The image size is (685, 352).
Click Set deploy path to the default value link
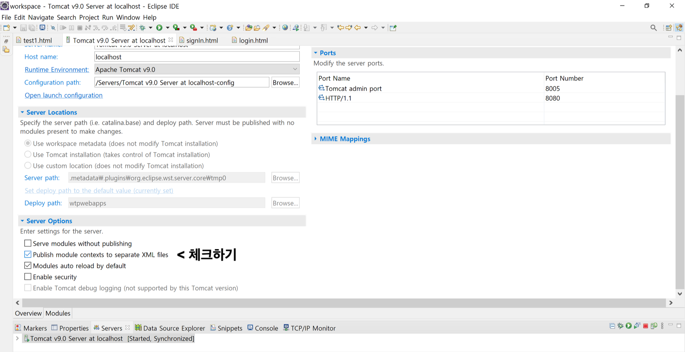click(99, 191)
